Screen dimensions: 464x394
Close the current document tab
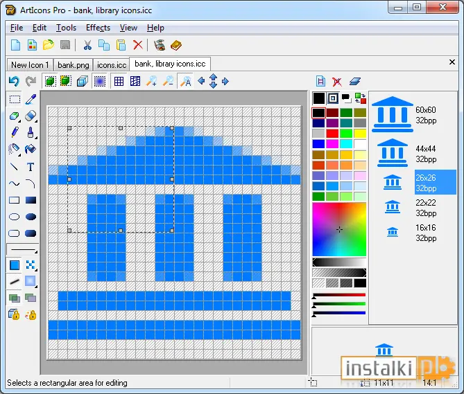coord(452,62)
